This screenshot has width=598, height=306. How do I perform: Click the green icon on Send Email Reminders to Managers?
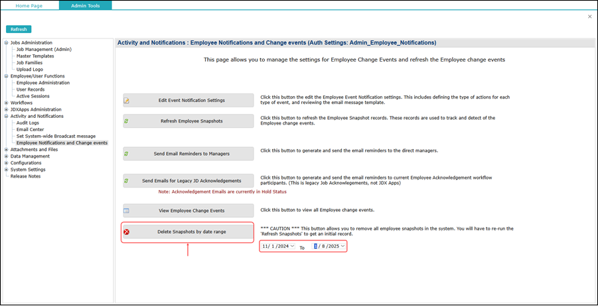tap(127, 154)
